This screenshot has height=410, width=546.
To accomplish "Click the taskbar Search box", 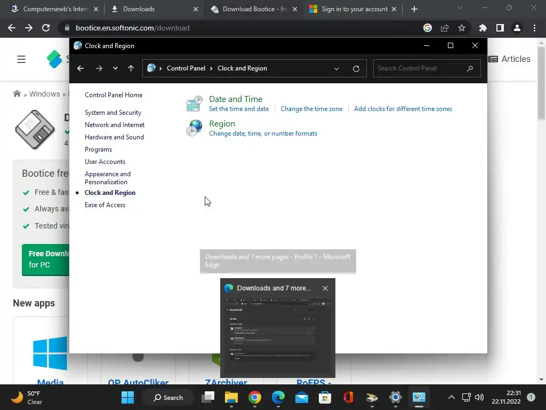I will (168, 397).
